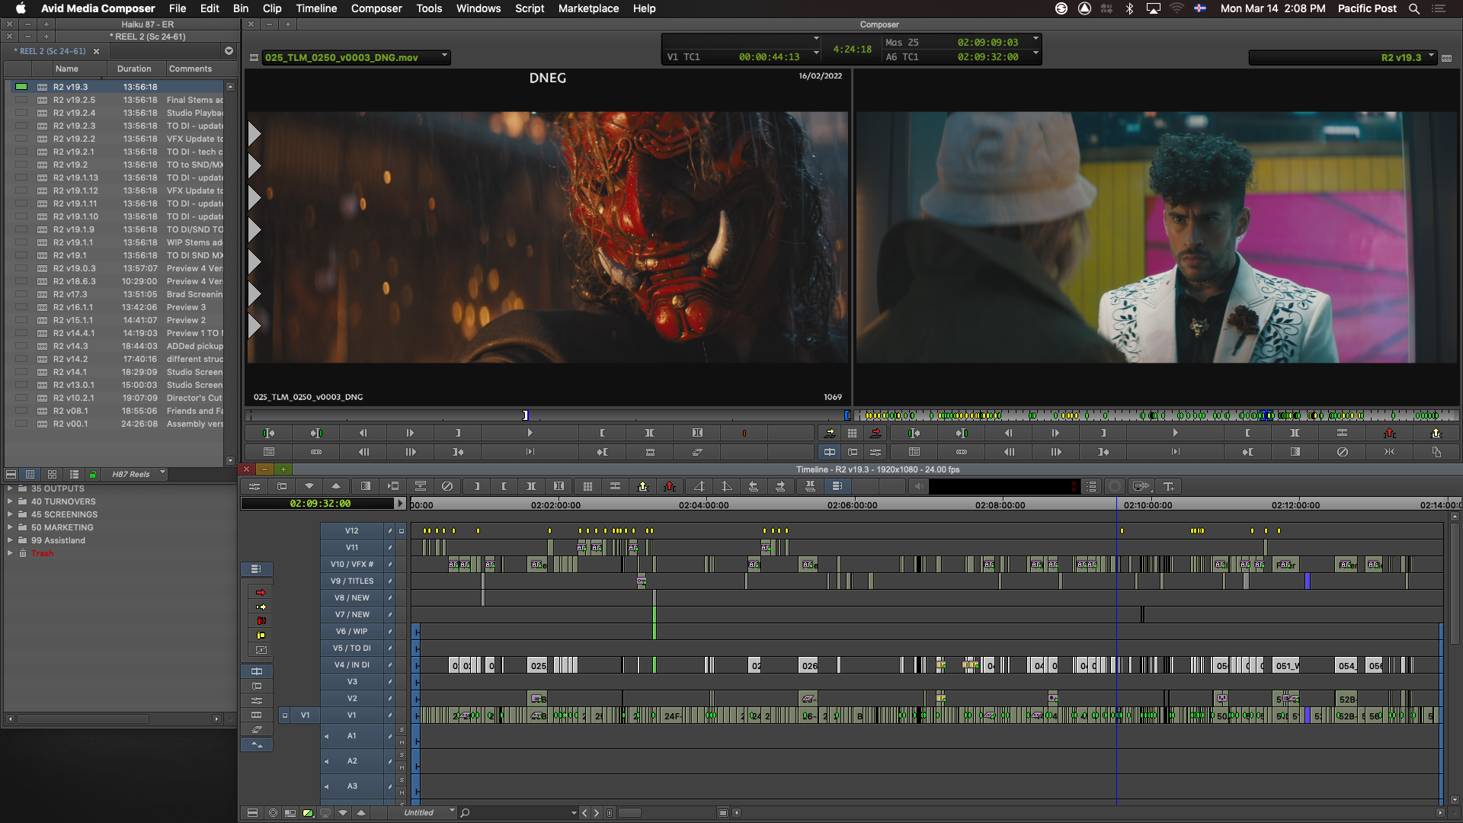This screenshot has width=1463, height=823.
Task: Expand the 50 MARKETING folder
Action: 10,527
